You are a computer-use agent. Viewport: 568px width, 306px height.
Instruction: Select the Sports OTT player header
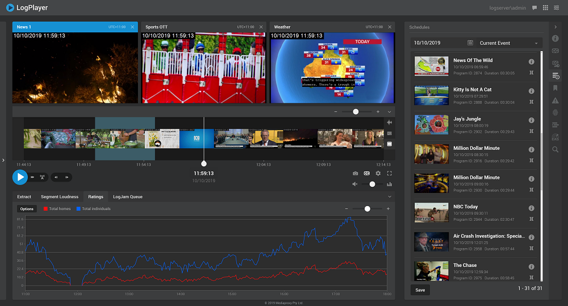(203, 27)
